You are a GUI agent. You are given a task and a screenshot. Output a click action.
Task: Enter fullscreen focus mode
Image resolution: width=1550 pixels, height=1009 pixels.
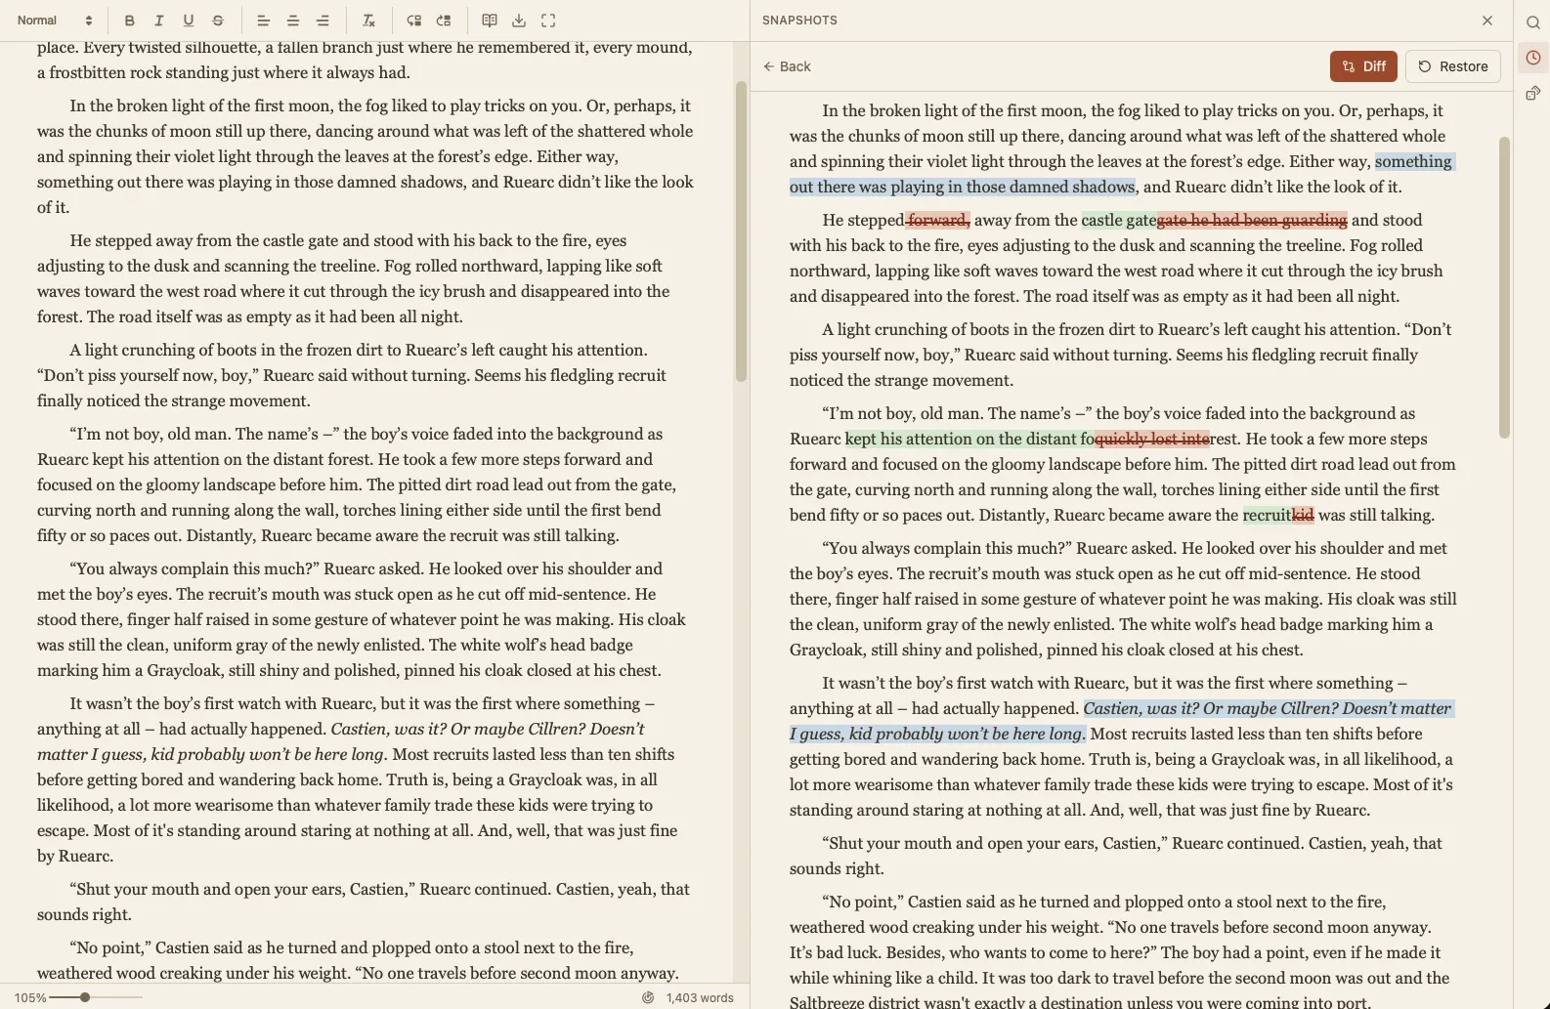pyautogui.click(x=548, y=21)
